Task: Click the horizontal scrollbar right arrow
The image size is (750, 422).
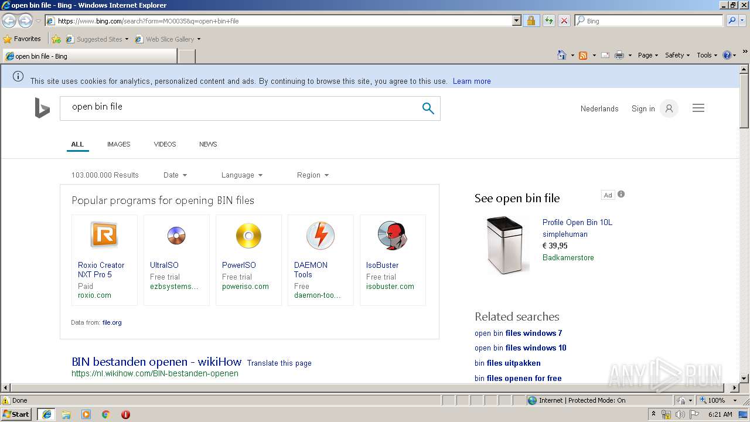Action: tap(735, 388)
